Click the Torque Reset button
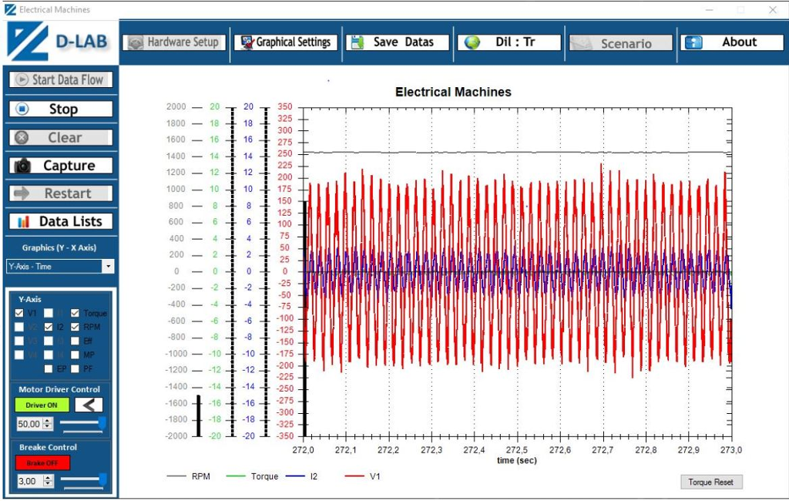The height and width of the screenshot is (501, 789). (x=711, y=481)
